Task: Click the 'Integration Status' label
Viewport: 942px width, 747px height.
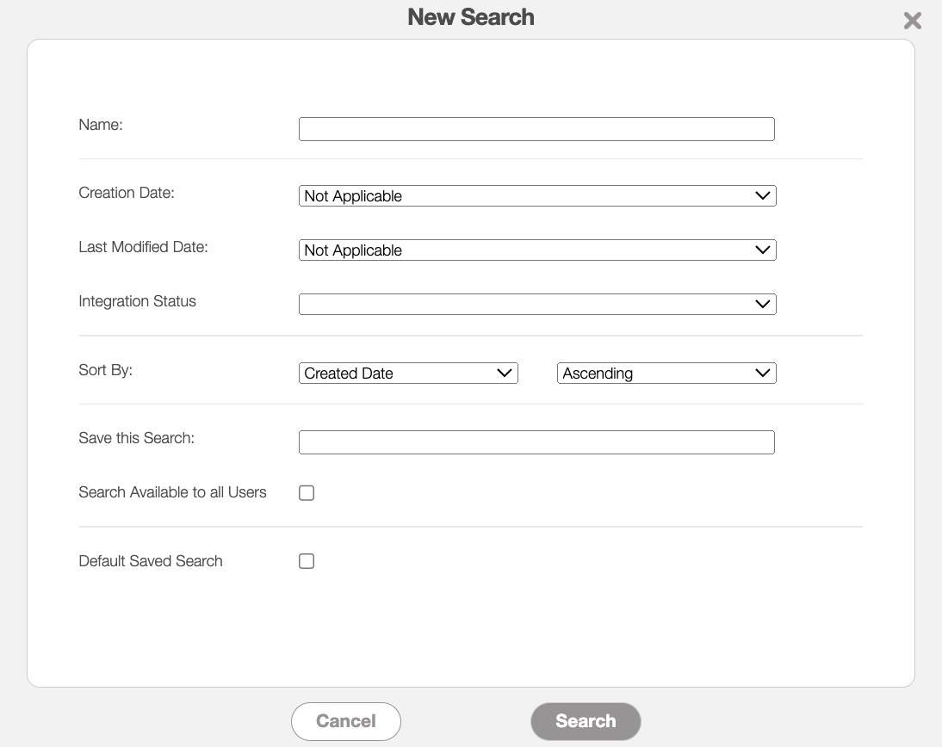Action: coord(138,301)
